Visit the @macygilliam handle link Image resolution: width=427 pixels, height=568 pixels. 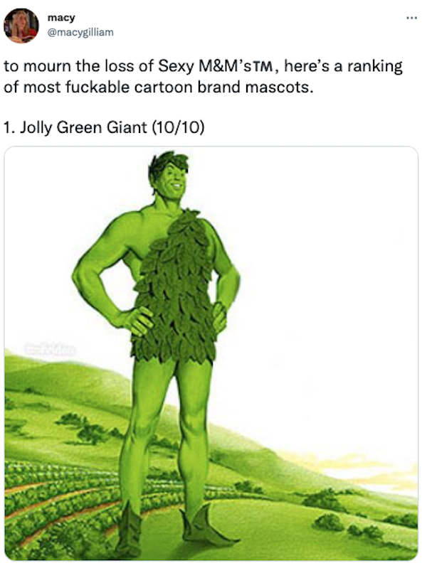(80, 32)
